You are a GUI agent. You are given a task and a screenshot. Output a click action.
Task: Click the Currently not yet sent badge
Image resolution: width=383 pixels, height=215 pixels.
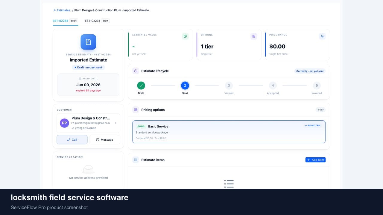click(310, 71)
